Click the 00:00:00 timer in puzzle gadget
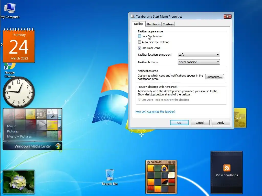Image resolution: width=262 pixels, height=196 pixels. coord(156,162)
